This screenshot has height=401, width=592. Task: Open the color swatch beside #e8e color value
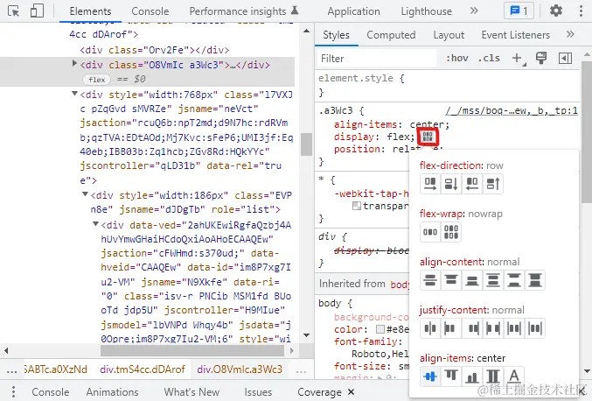click(x=380, y=329)
